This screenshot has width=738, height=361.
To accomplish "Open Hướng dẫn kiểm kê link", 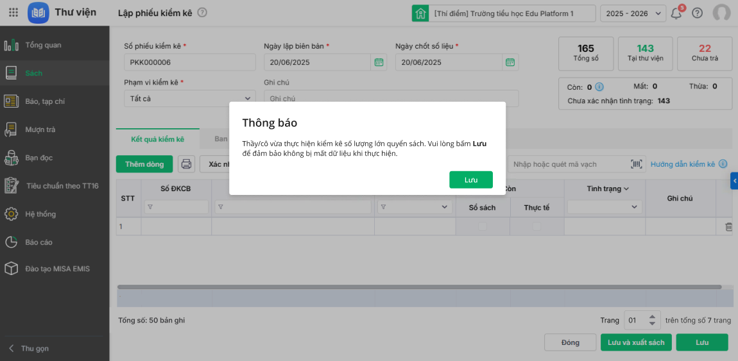I will [683, 164].
